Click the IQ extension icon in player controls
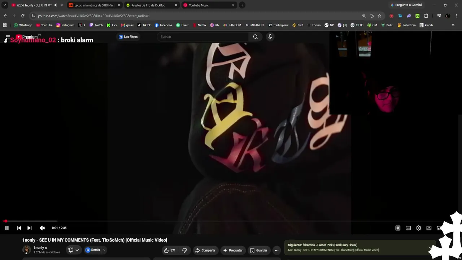This screenshot has width=462, height=260. 398,228
